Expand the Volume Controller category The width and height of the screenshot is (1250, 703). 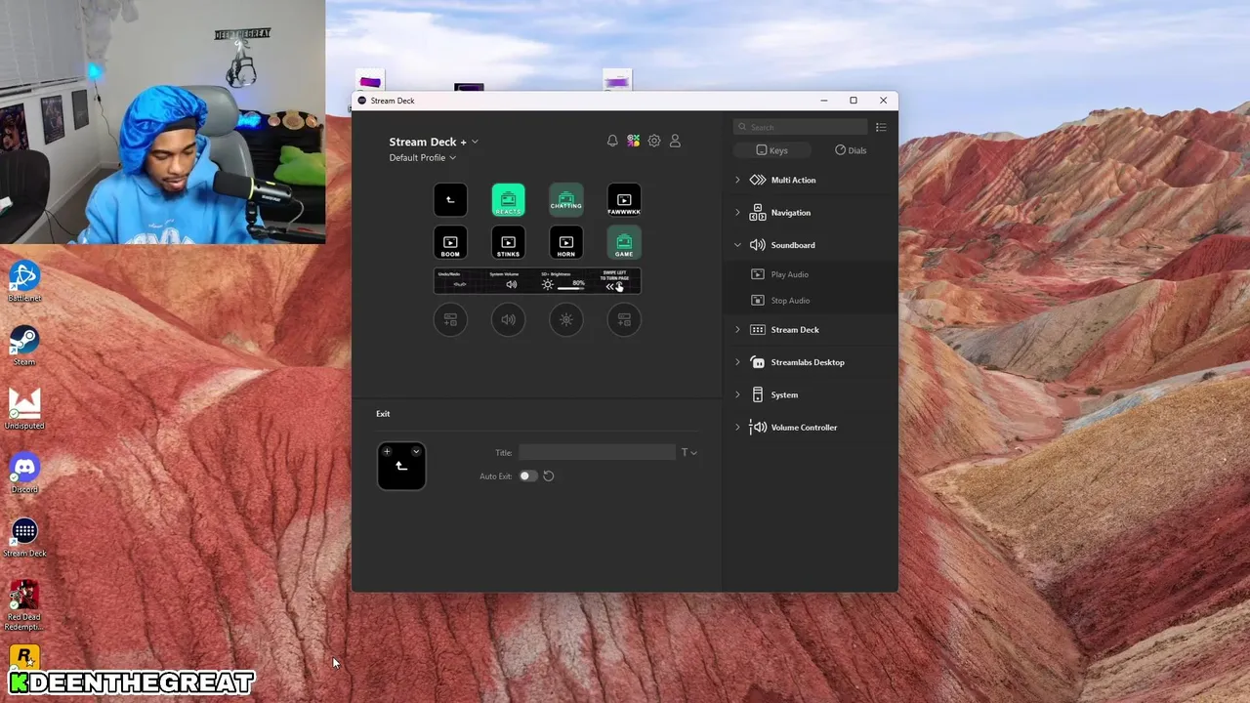(737, 427)
